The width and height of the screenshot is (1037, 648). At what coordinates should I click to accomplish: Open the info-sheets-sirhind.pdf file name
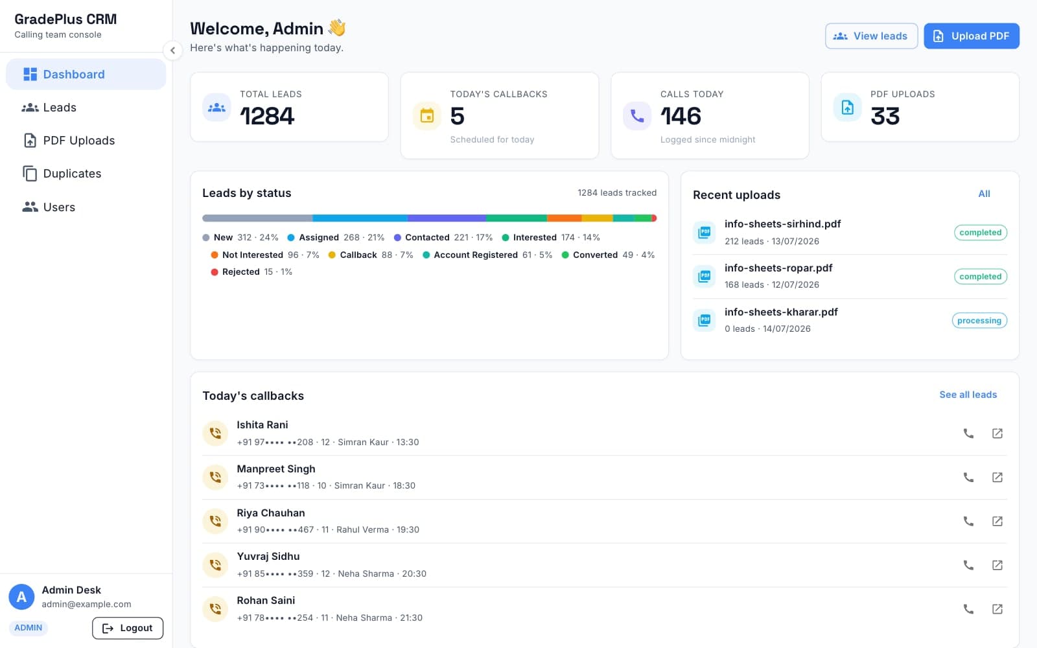(x=782, y=224)
